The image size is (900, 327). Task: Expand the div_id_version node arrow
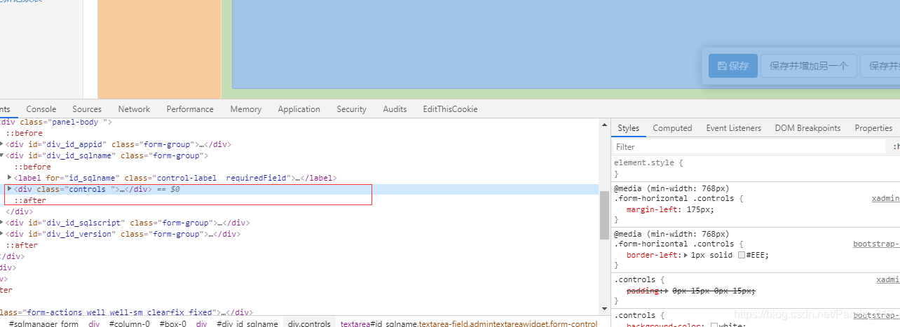[x=2, y=234]
